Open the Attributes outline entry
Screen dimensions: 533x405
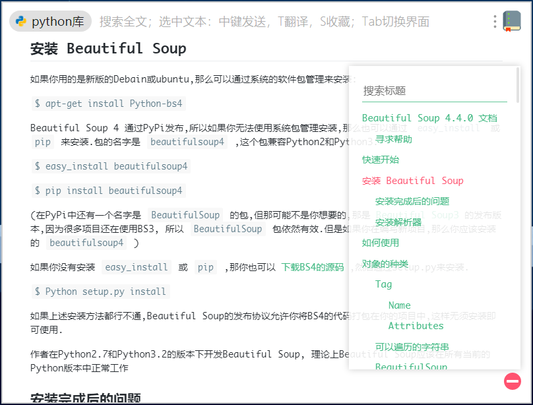[x=416, y=326]
